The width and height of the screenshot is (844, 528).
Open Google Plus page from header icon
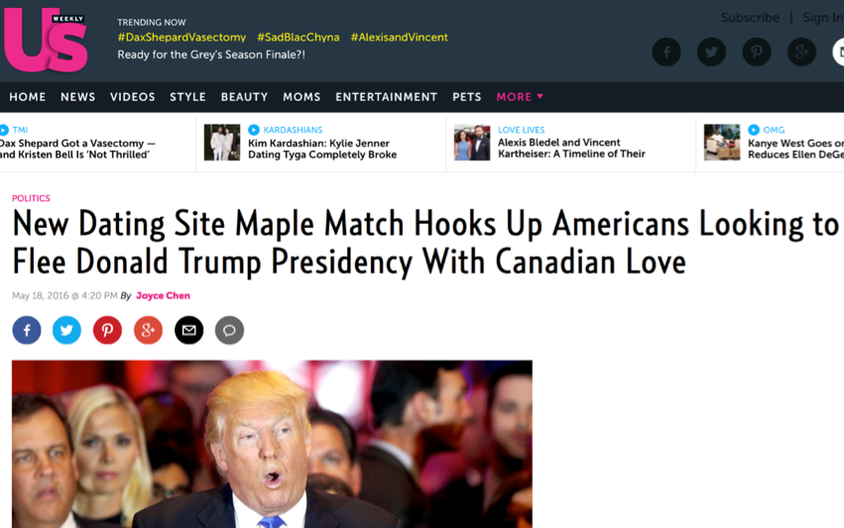tap(802, 53)
